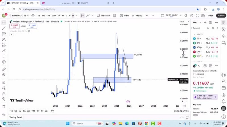Select the Text tool in left toolbar

4,56
